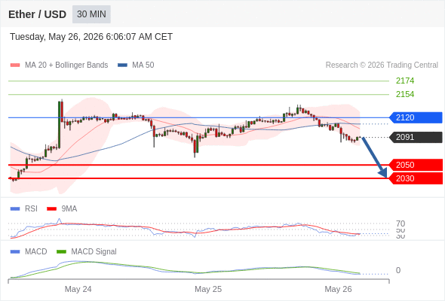Click the green 2154 resistance label
This screenshot has width=445, height=301.
click(405, 94)
